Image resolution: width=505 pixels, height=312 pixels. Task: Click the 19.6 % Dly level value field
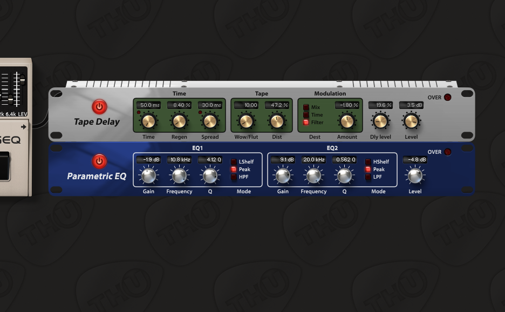point(380,105)
